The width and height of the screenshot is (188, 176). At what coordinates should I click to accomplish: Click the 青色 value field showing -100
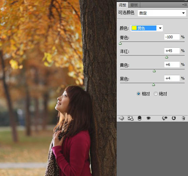pos(172,37)
